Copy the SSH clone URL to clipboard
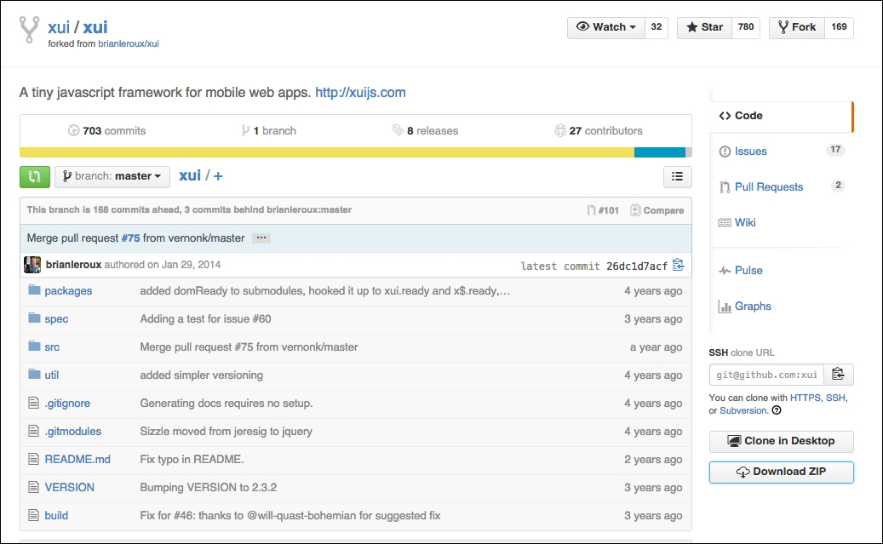883x544 pixels. click(839, 375)
